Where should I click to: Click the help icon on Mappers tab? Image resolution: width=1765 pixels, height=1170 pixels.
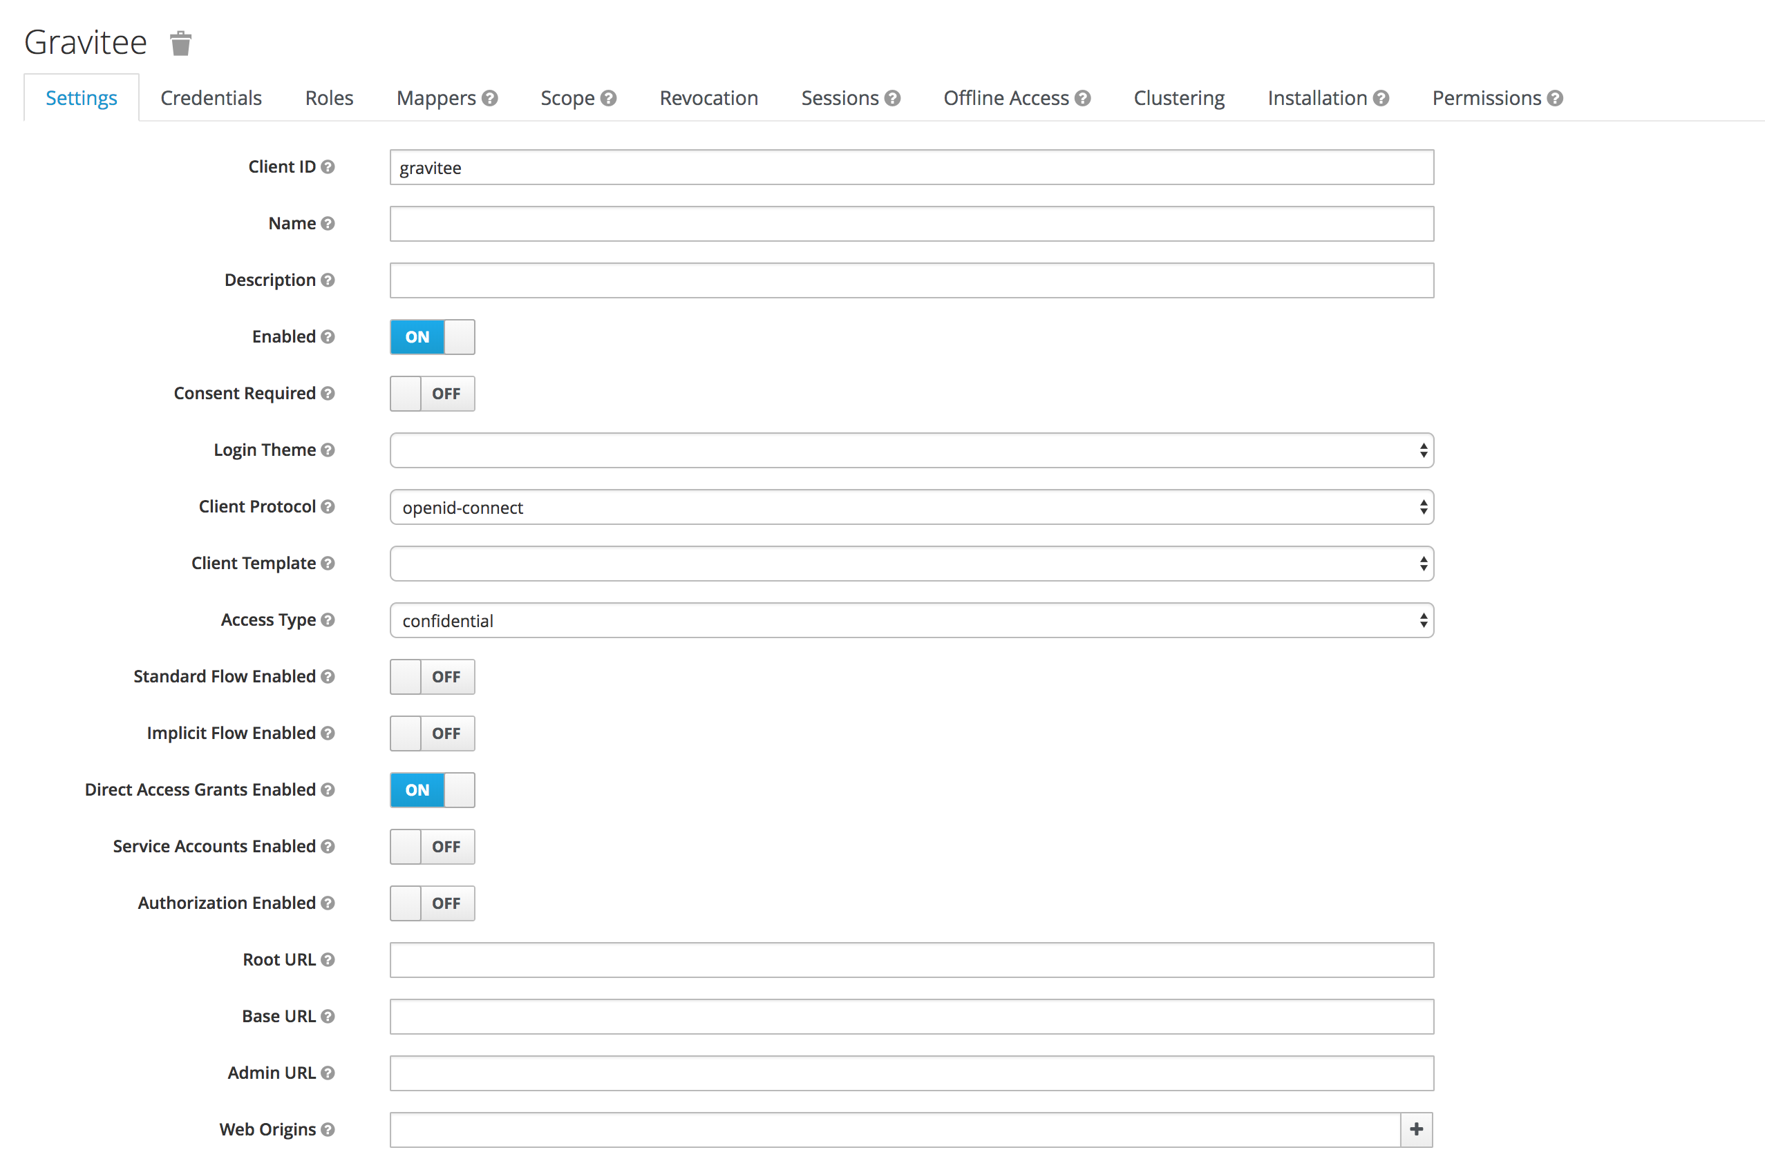coord(490,99)
